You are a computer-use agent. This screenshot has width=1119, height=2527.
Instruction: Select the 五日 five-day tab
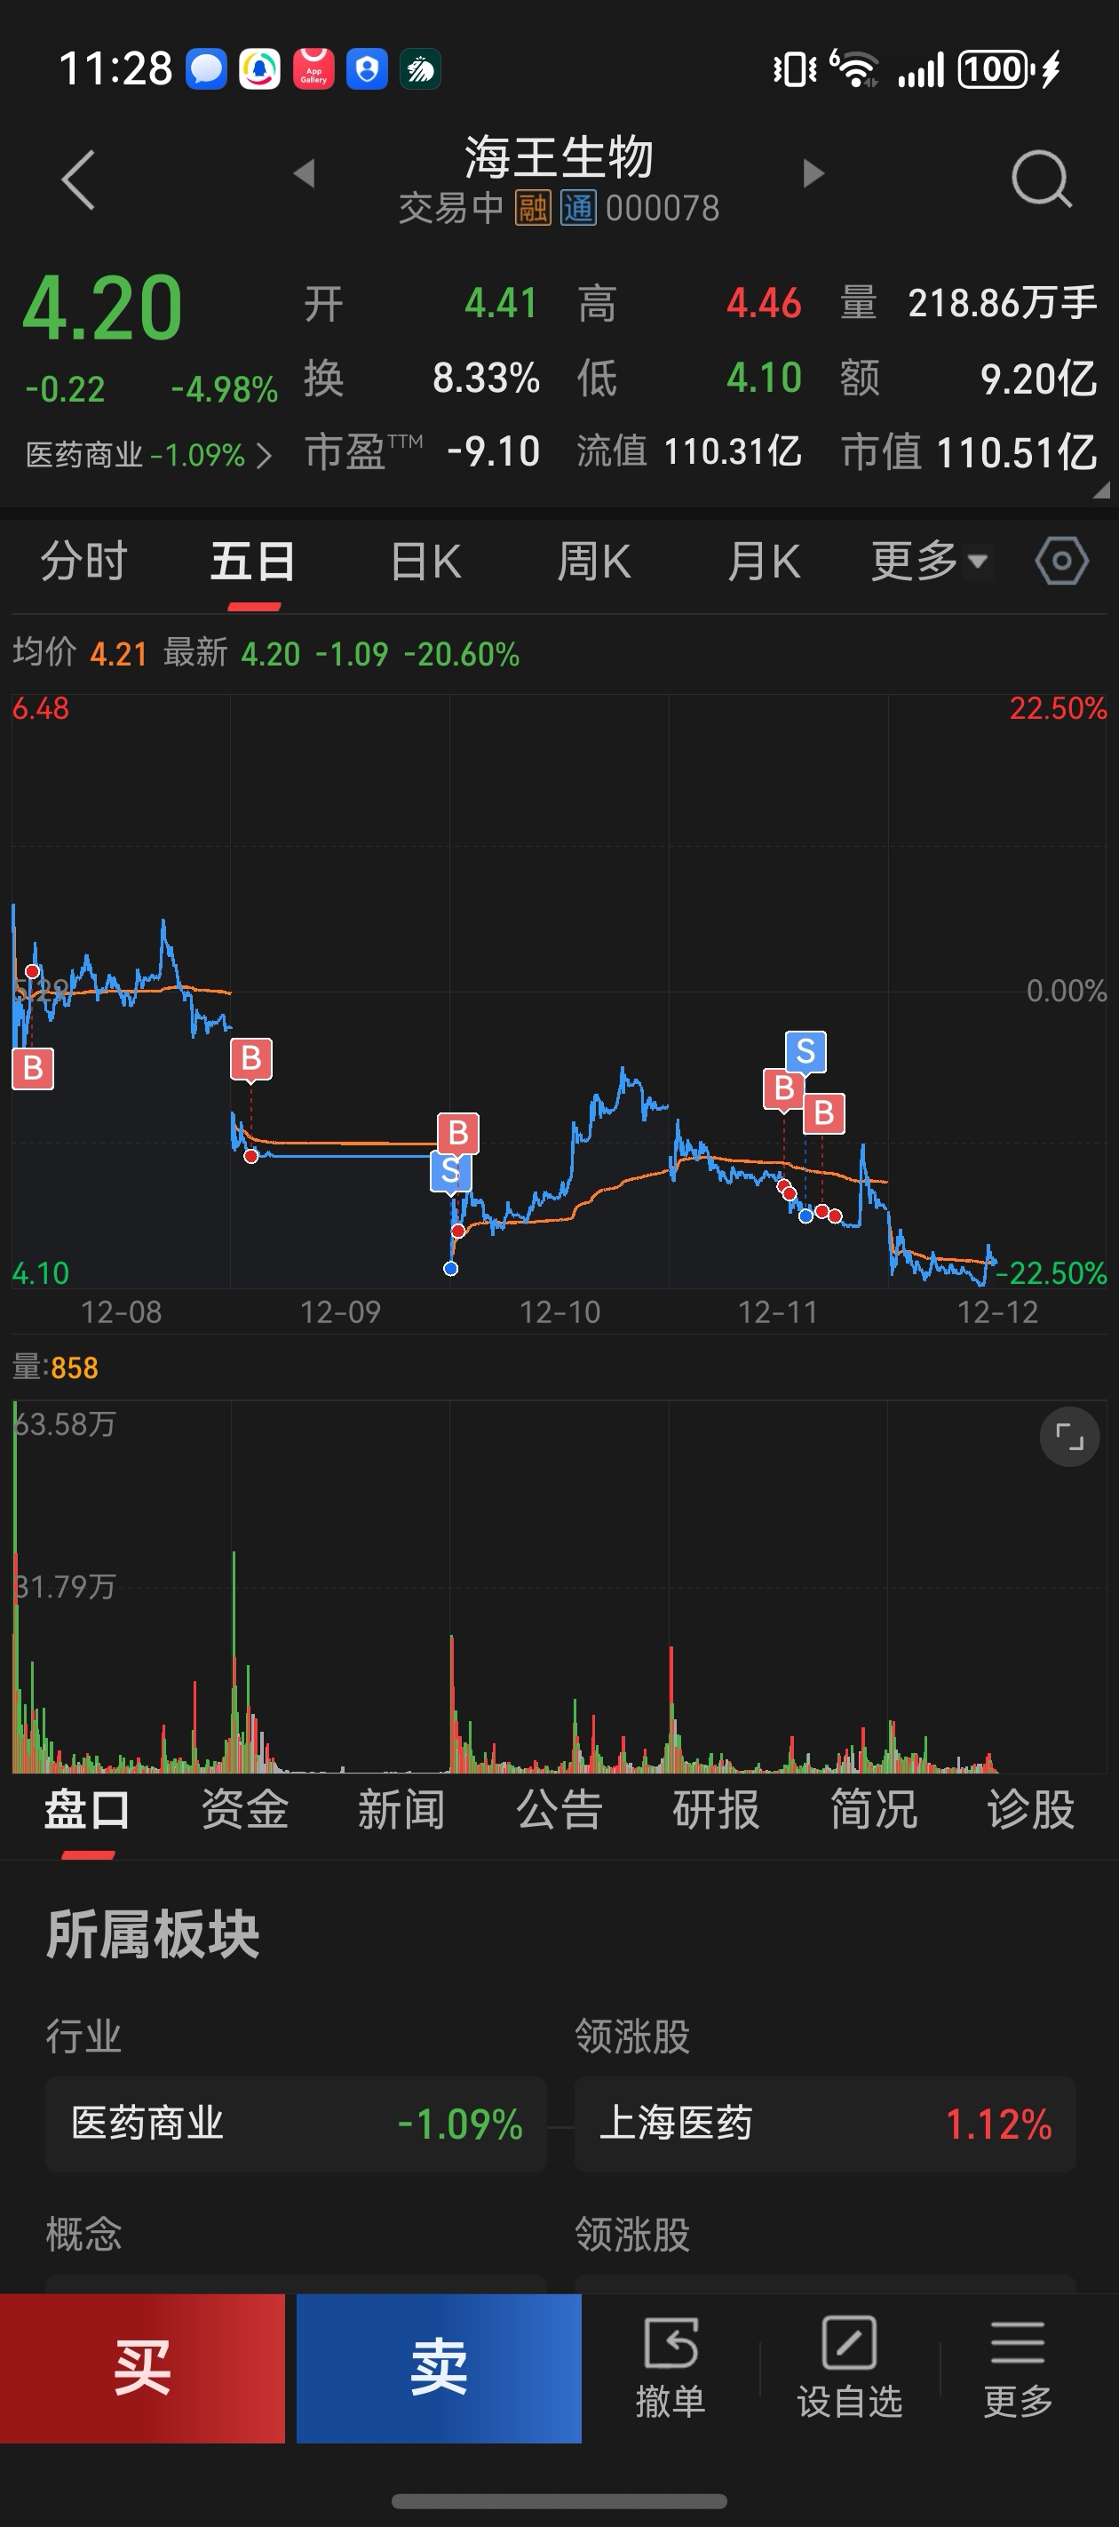pos(253,562)
